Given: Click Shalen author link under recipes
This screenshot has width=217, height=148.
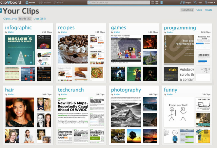Looking at the screenshot, I should 64,32.
